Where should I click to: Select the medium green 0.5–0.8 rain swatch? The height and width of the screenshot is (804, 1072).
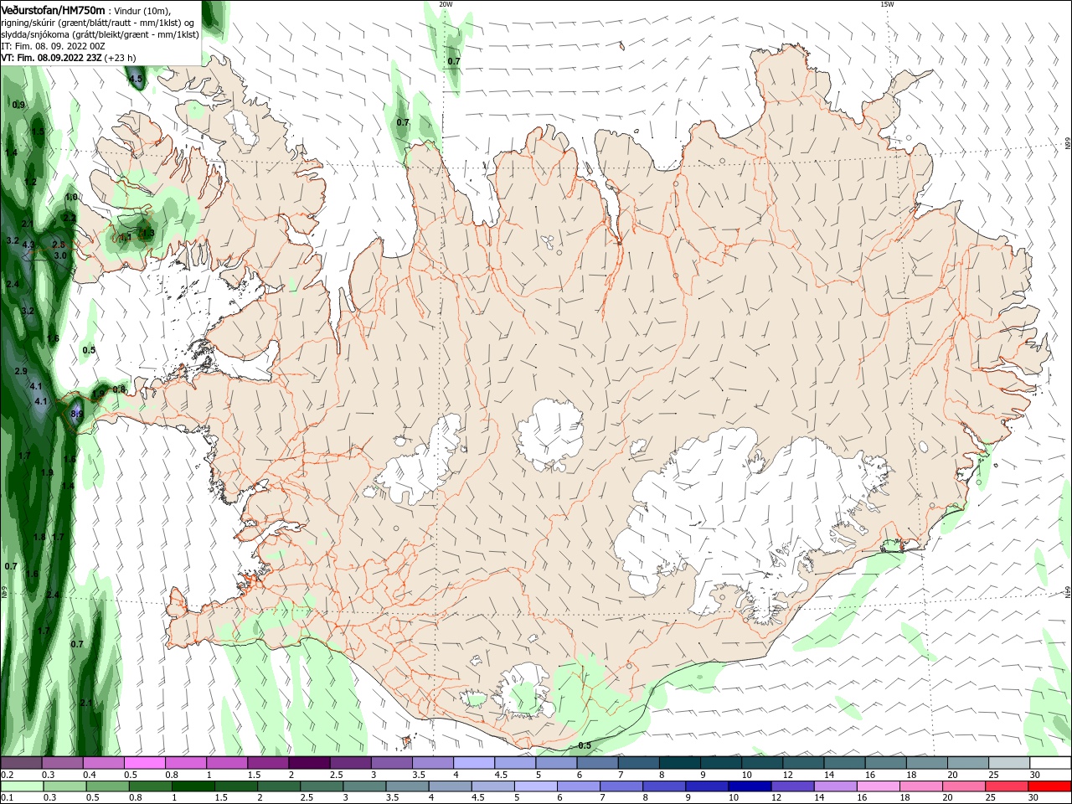point(109,786)
